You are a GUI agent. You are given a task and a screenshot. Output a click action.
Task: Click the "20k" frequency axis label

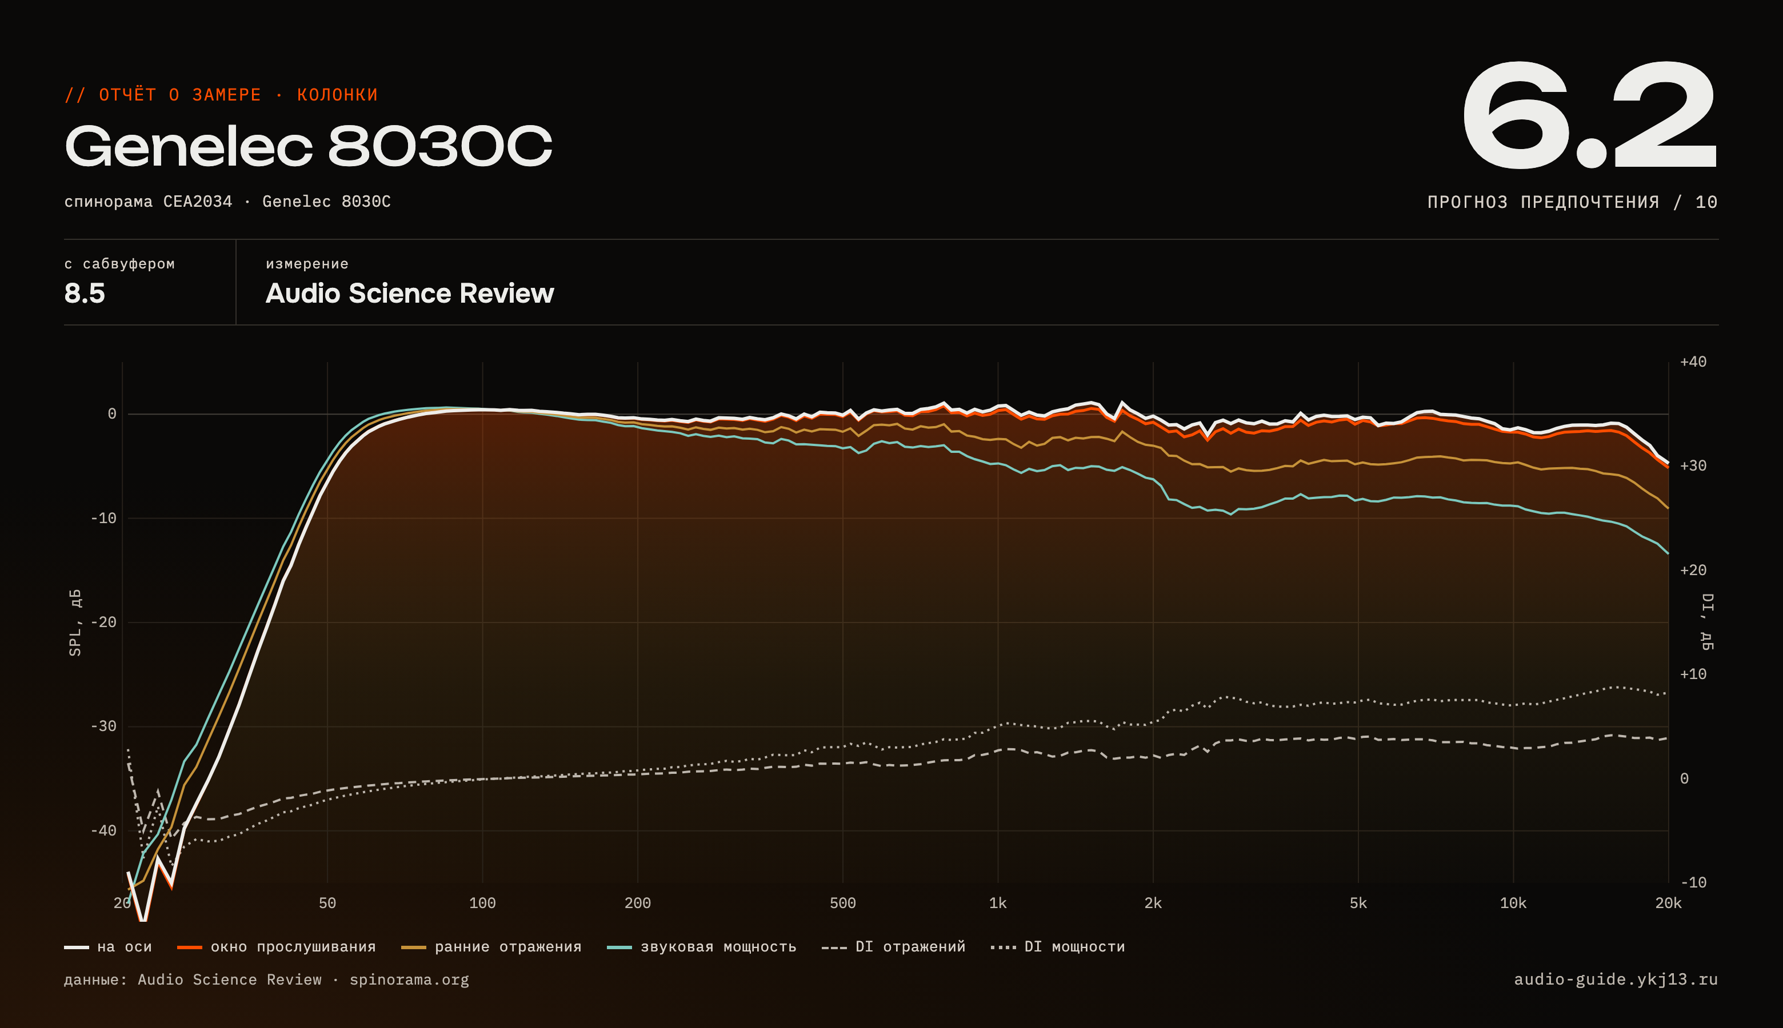click(1669, 903)
